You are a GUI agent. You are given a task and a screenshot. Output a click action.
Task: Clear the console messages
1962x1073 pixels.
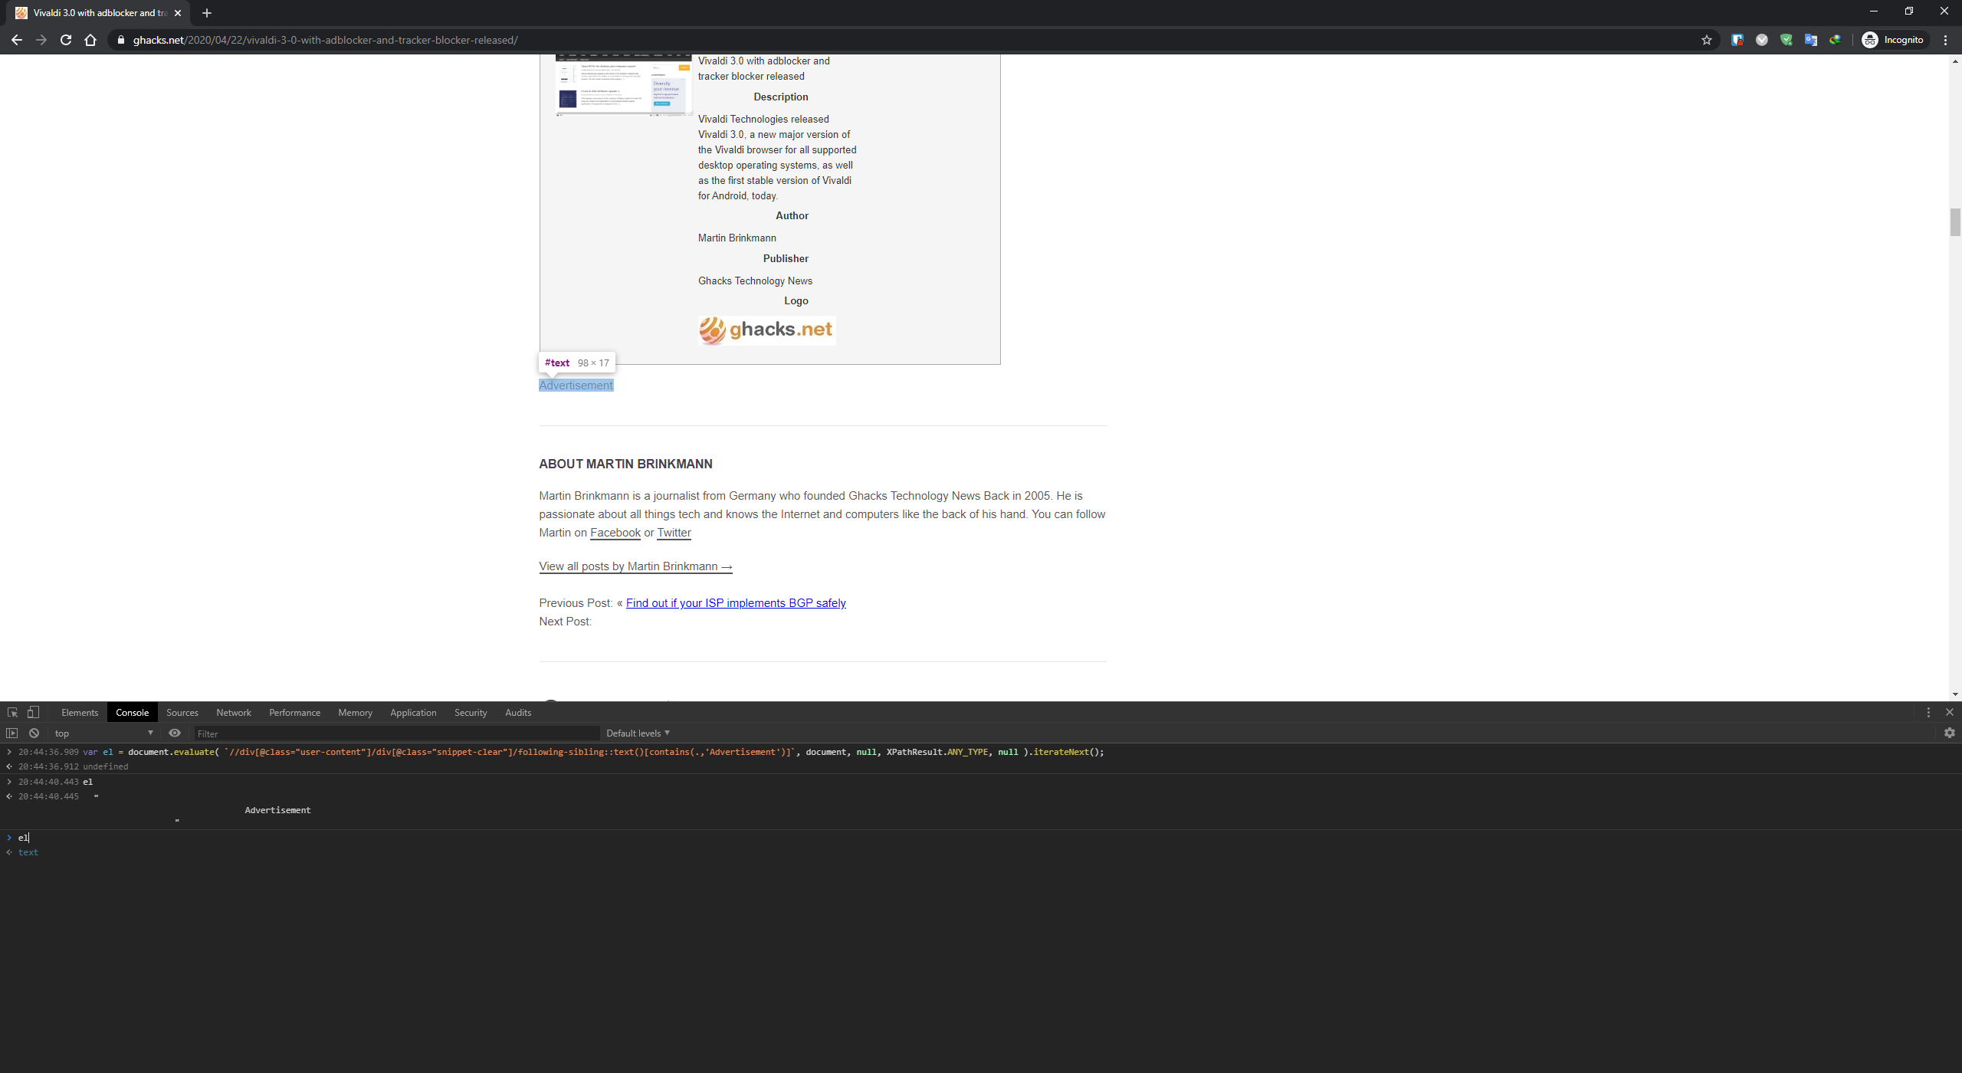34,733
